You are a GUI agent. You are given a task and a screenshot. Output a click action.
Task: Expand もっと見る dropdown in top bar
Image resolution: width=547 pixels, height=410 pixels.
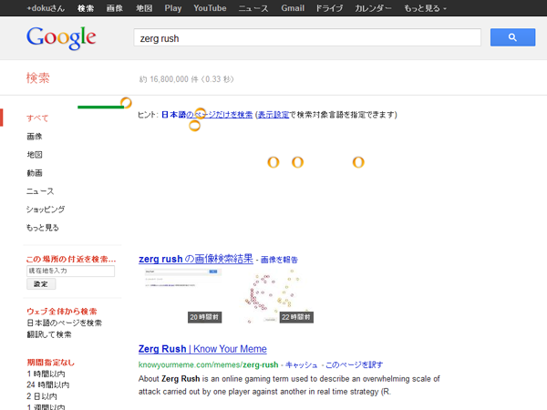point(425,8)
